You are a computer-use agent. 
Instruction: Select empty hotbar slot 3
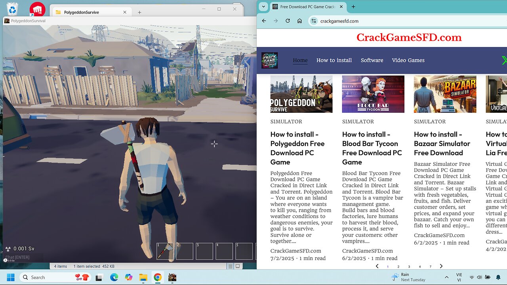point(204,251)
